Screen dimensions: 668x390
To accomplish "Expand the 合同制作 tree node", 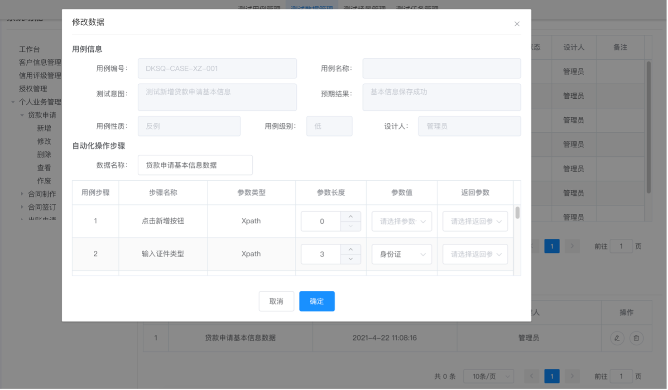I will click(22, 194).
